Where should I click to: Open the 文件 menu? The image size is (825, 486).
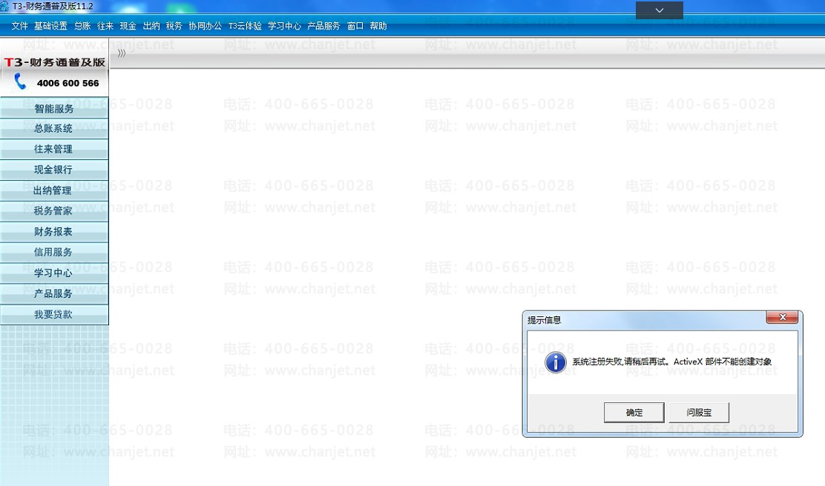coord(19,26)
